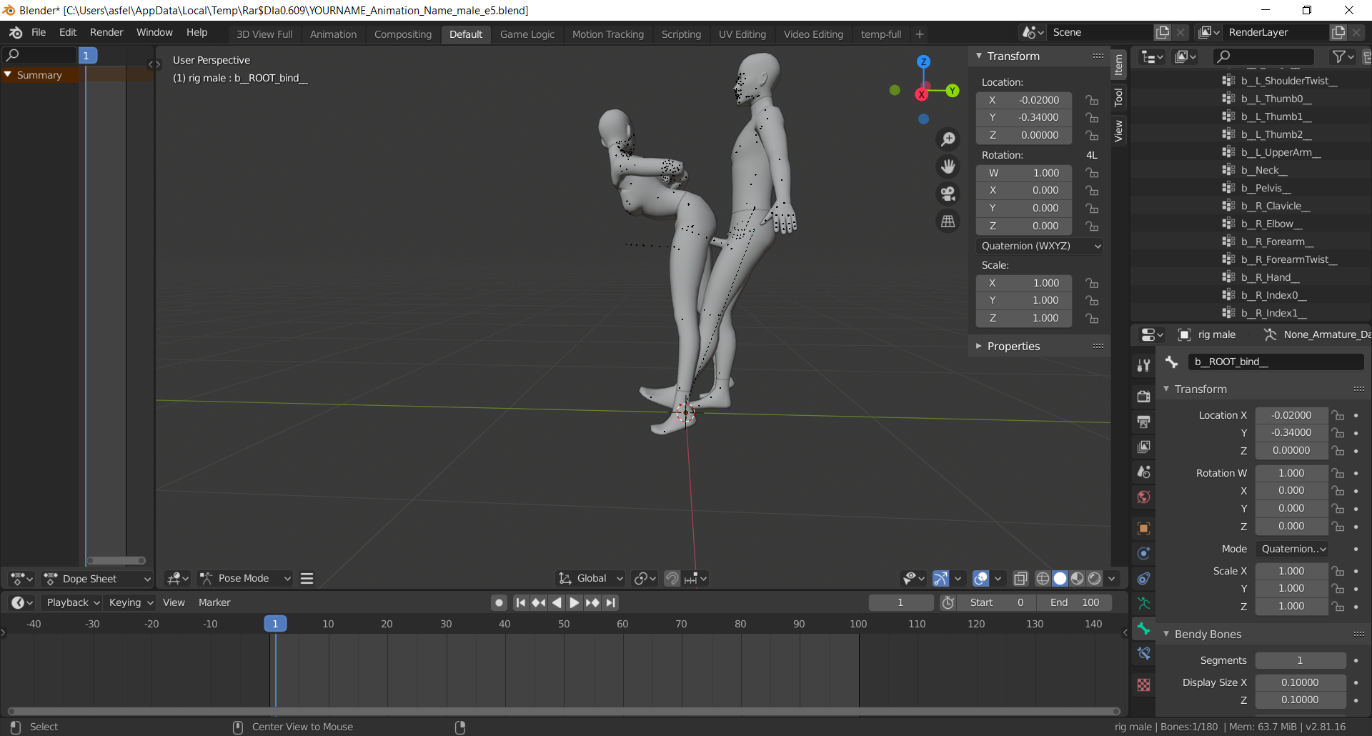Switch to the Animation workspace tab
Viewport: 1372px width, 736px height.
(x=333, y=34)
